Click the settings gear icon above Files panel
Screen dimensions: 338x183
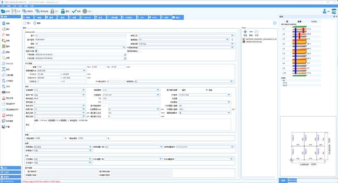pyautogui.click(x=275, y=23)
